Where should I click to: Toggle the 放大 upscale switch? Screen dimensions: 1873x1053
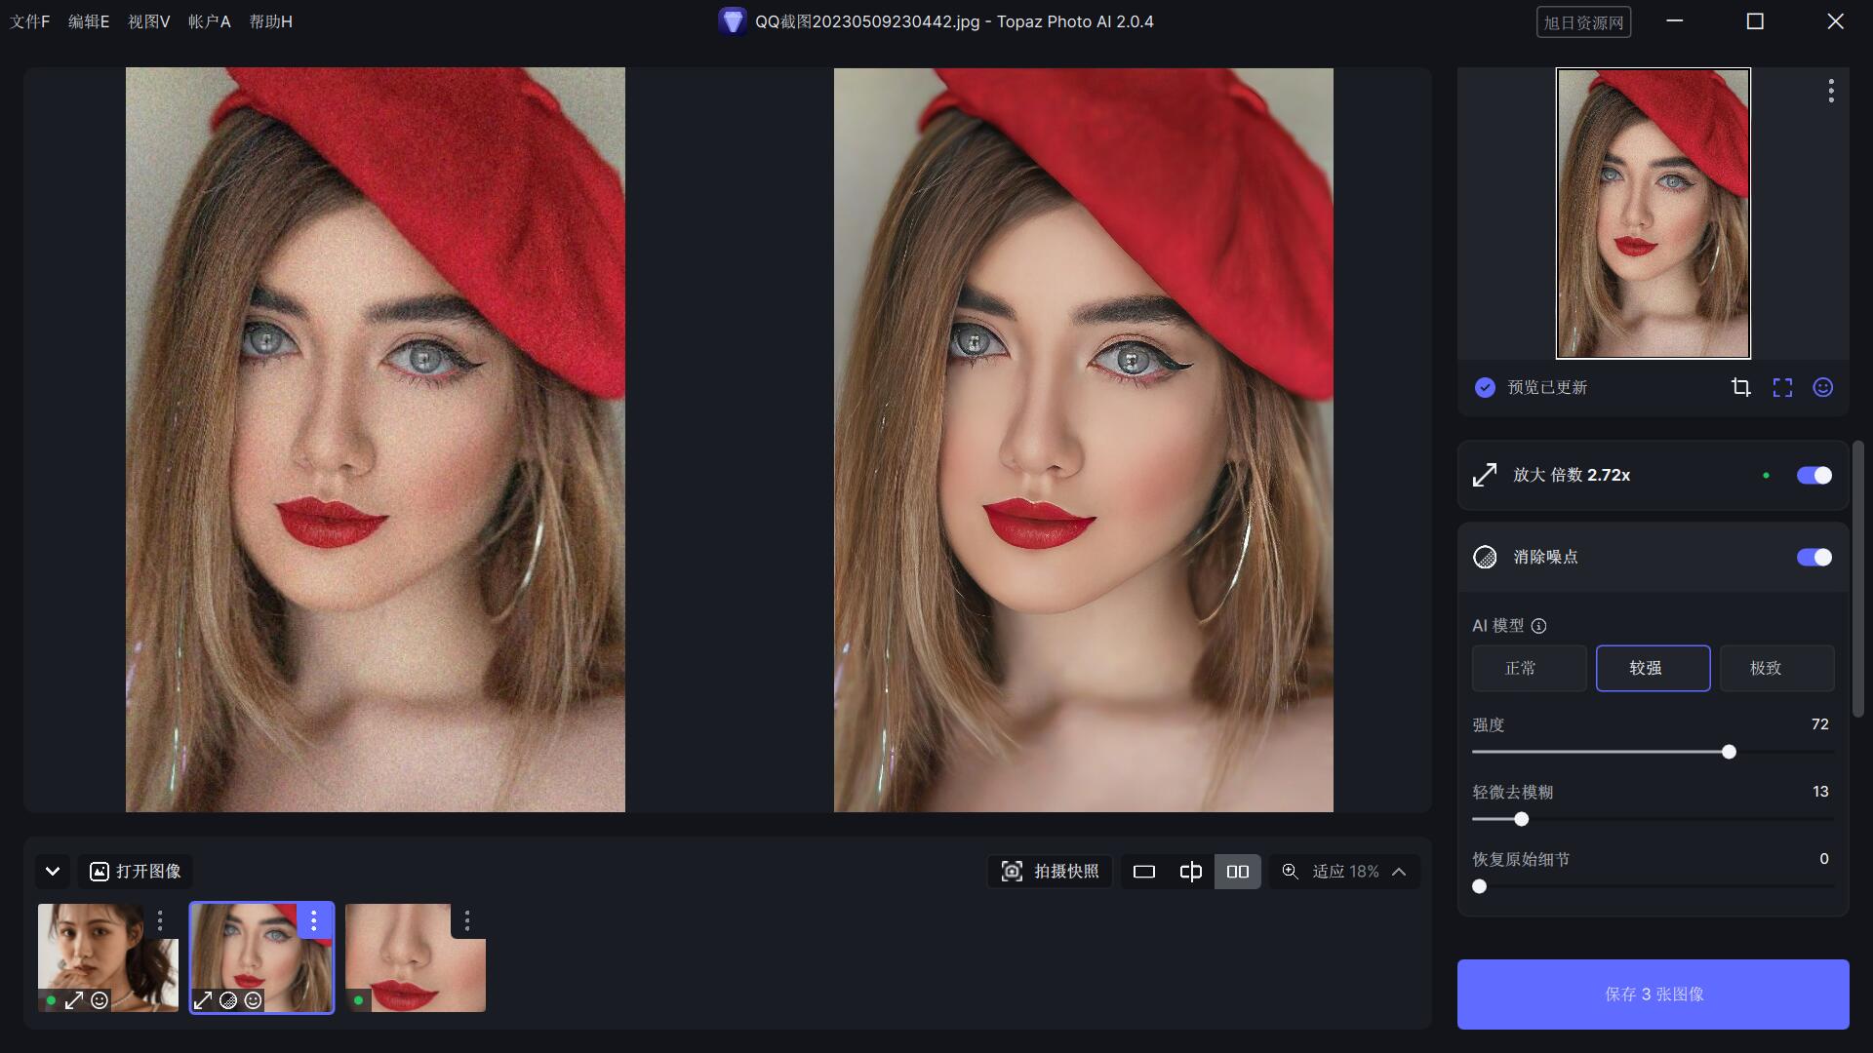(1814, 475)
